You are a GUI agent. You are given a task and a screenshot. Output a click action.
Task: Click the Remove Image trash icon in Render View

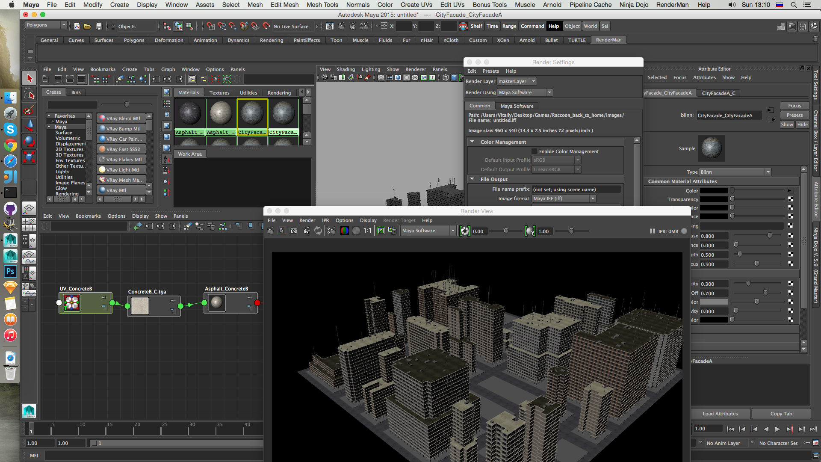click(x=392, y=231)
